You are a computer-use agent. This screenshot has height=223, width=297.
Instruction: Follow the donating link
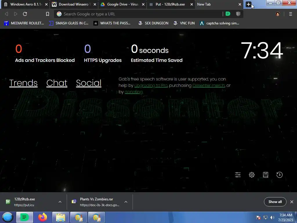pos(133,92)
